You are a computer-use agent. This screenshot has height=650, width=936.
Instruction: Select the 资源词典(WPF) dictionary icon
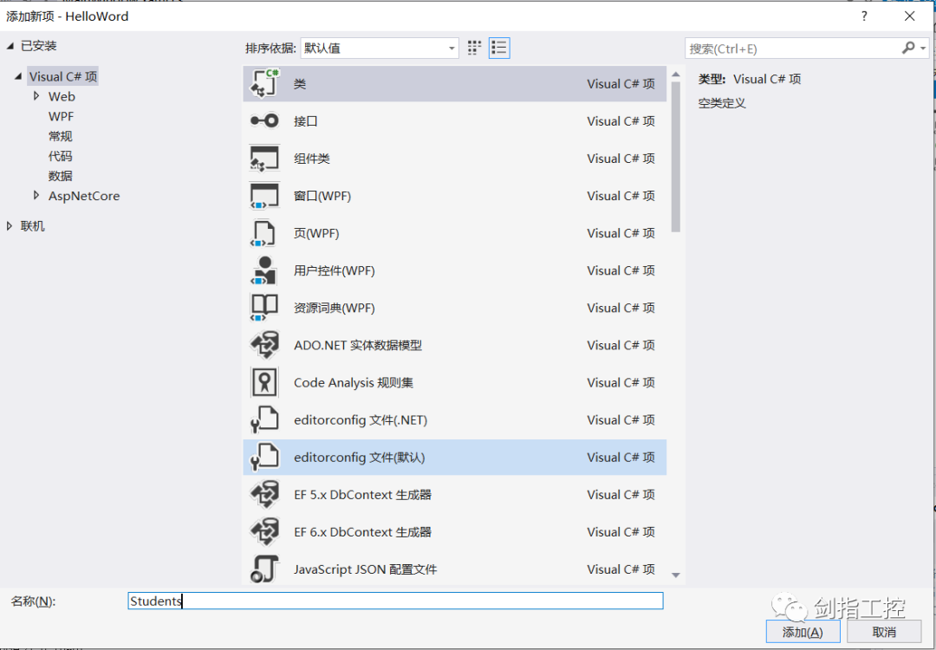point(263,308)
